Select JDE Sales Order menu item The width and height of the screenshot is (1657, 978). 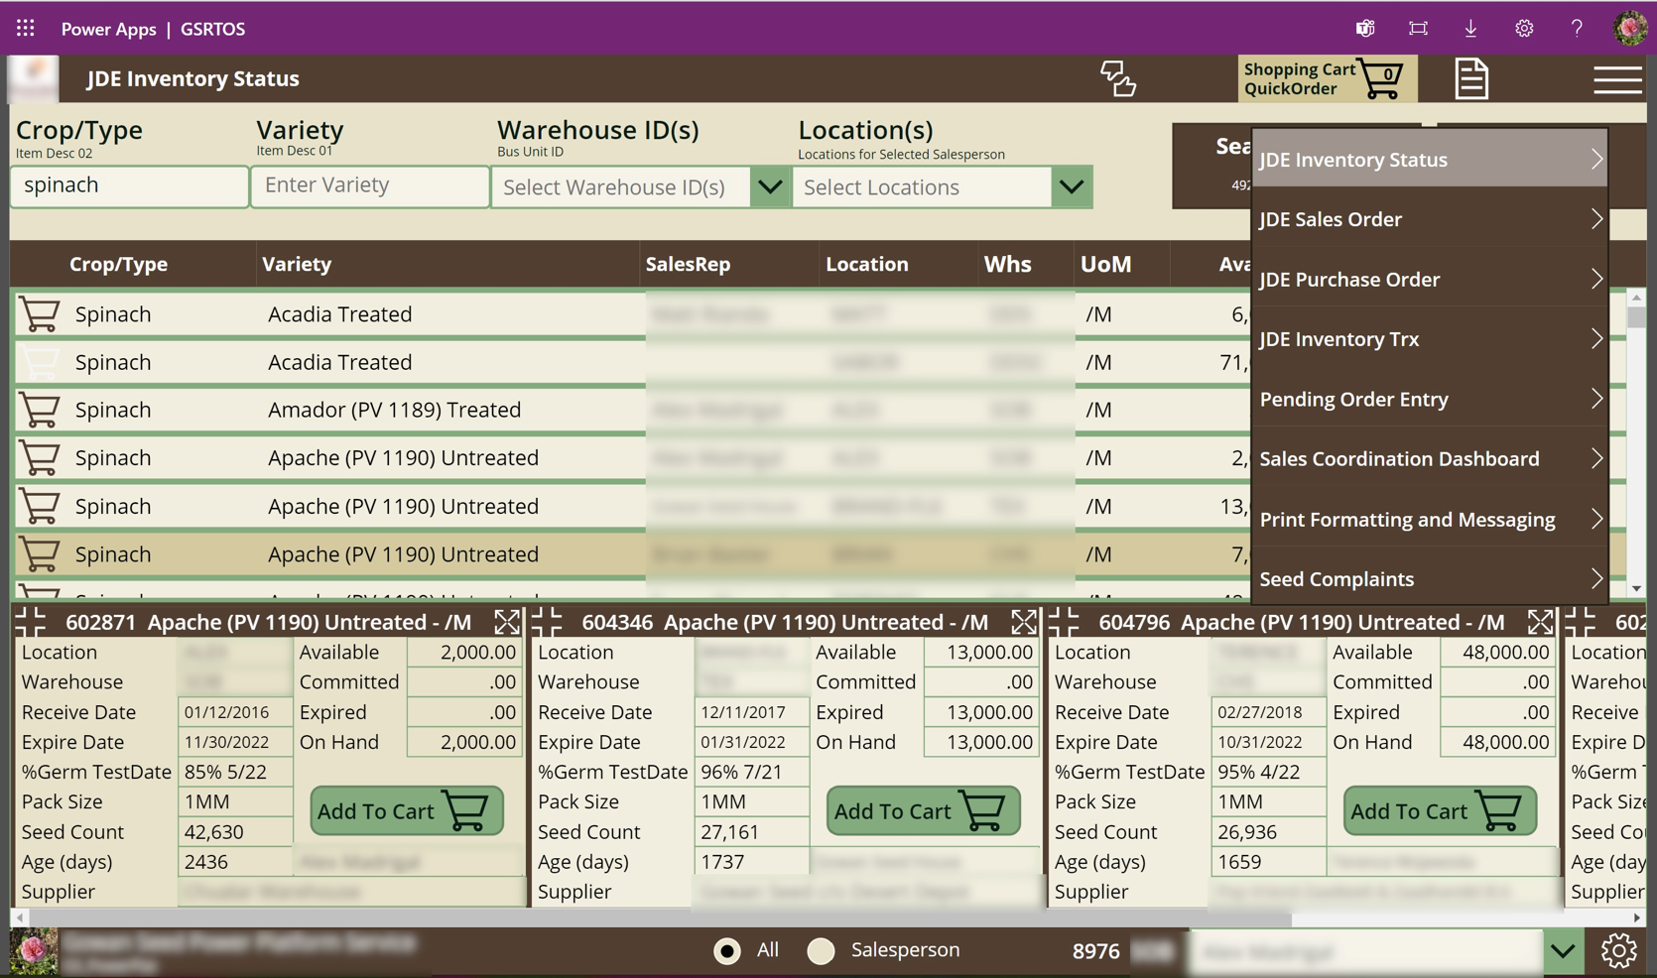(1430, 219)
